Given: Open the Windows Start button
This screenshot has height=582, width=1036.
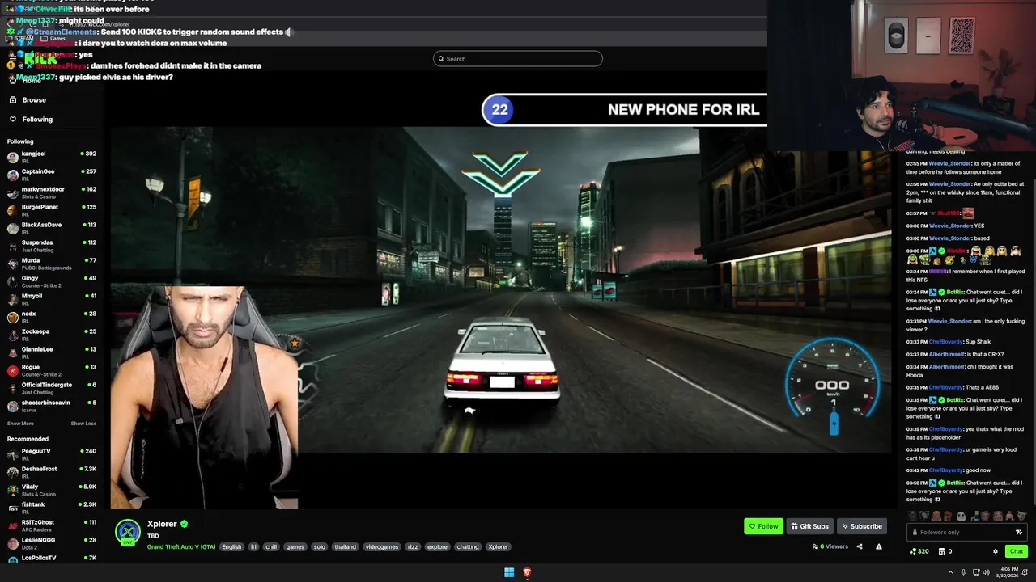Looking at the screenshot, I should coord(509,572).
